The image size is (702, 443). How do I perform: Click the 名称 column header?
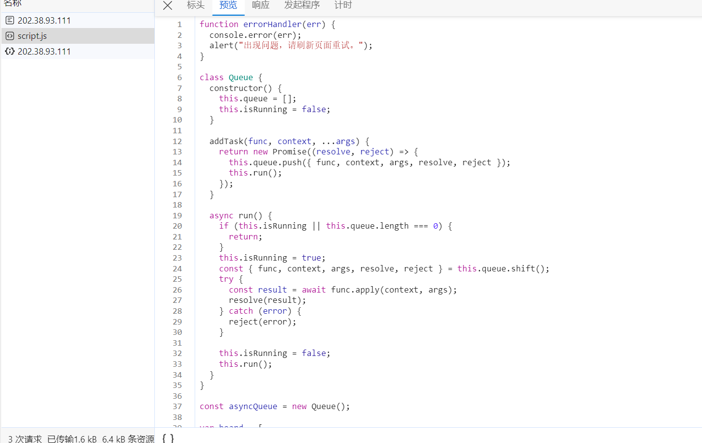coord(13,3)
